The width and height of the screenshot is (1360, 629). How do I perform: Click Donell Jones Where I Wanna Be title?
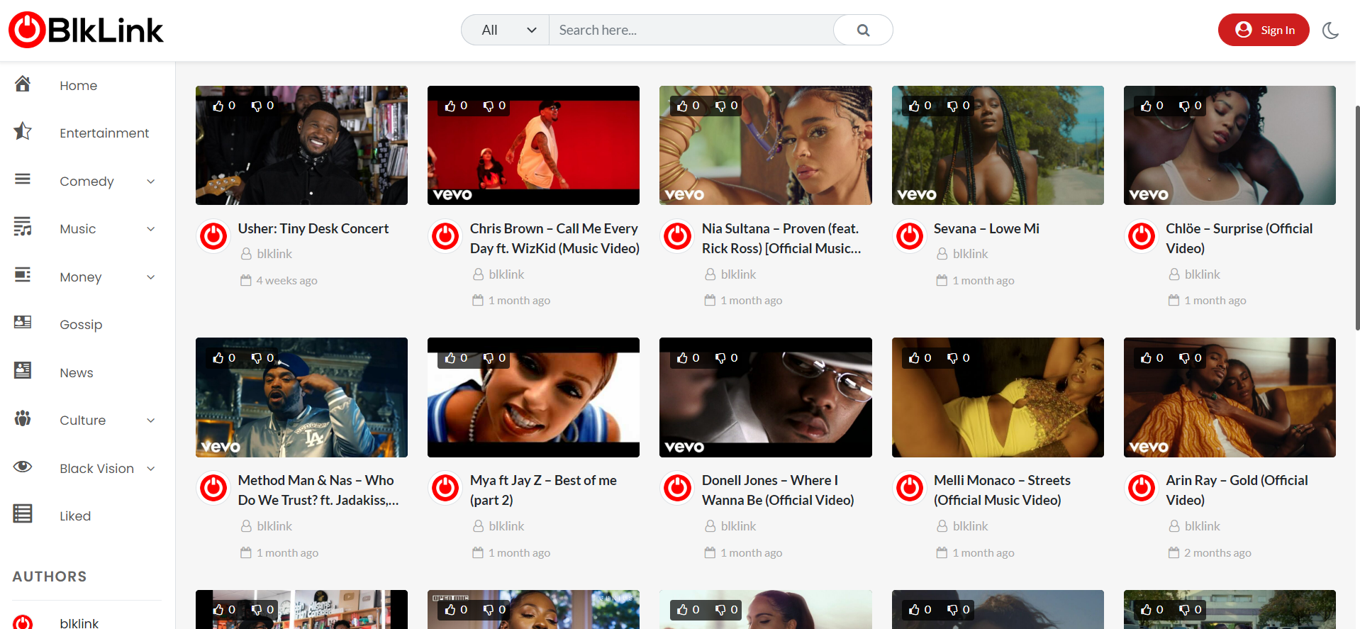[778, 490]
